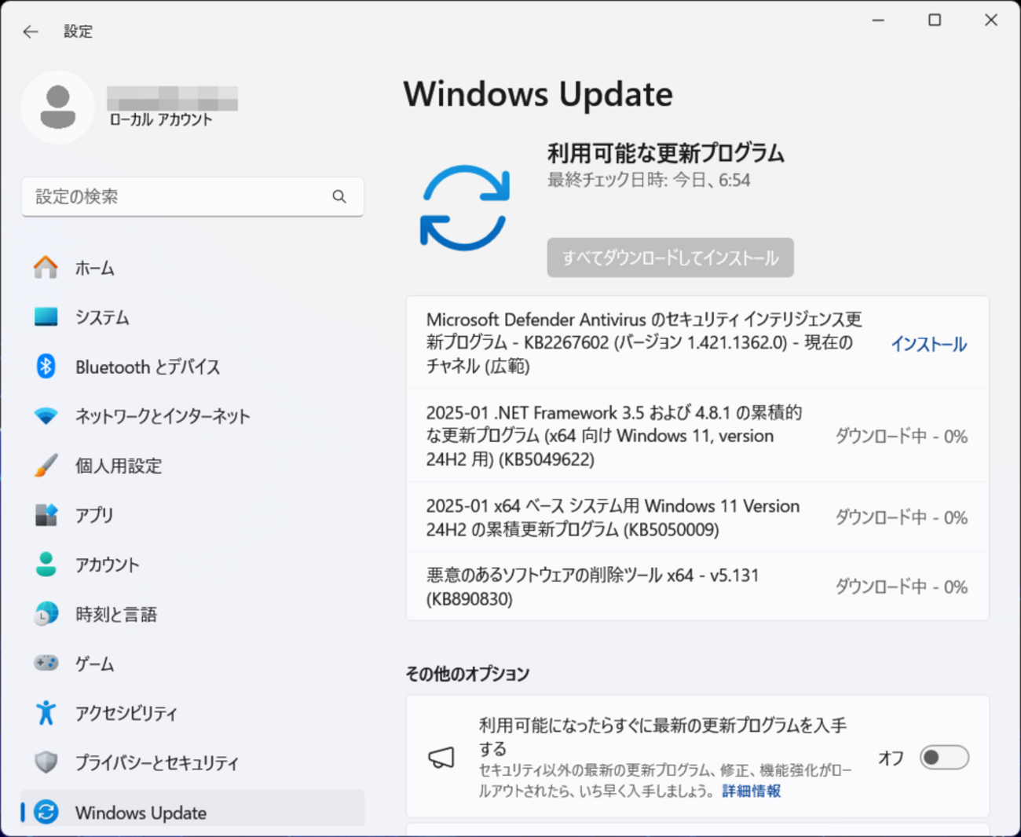Click 詳細情報 link

(752, 791)
